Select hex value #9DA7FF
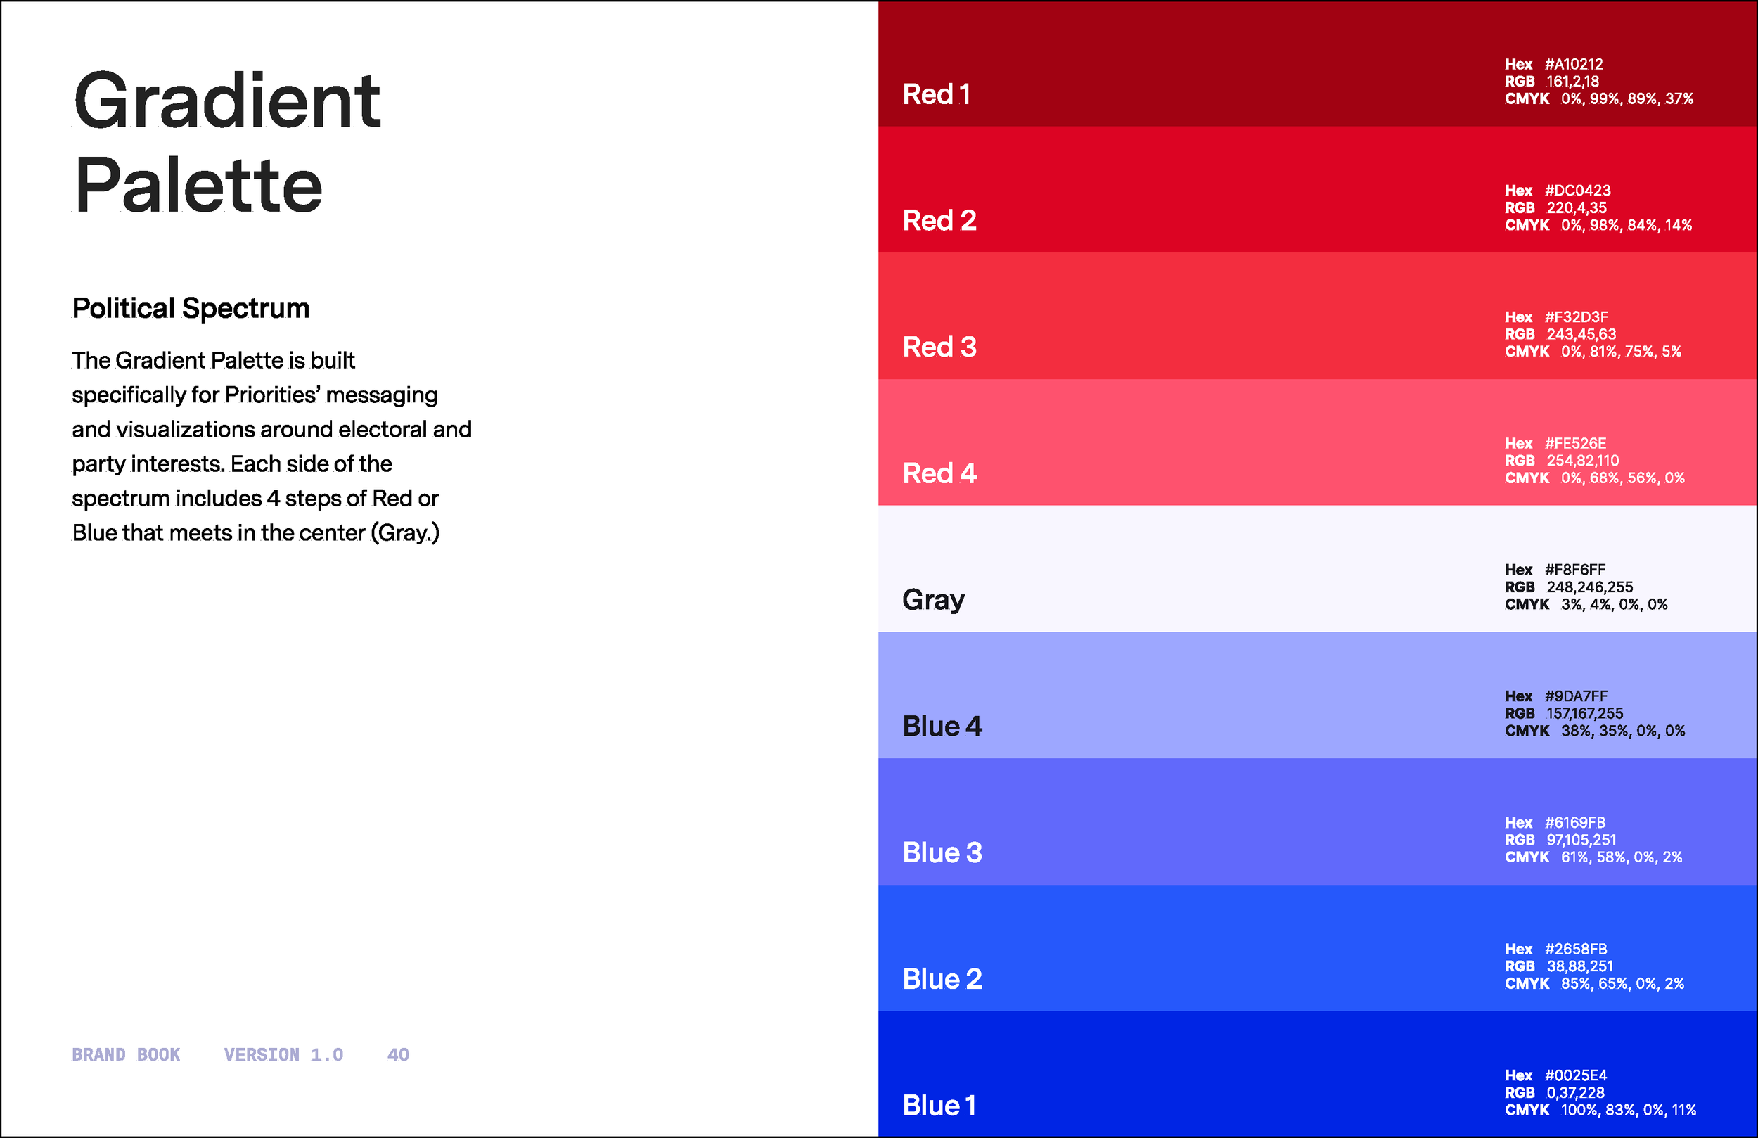The image size is (1758, 1138). click(1577, 696)
